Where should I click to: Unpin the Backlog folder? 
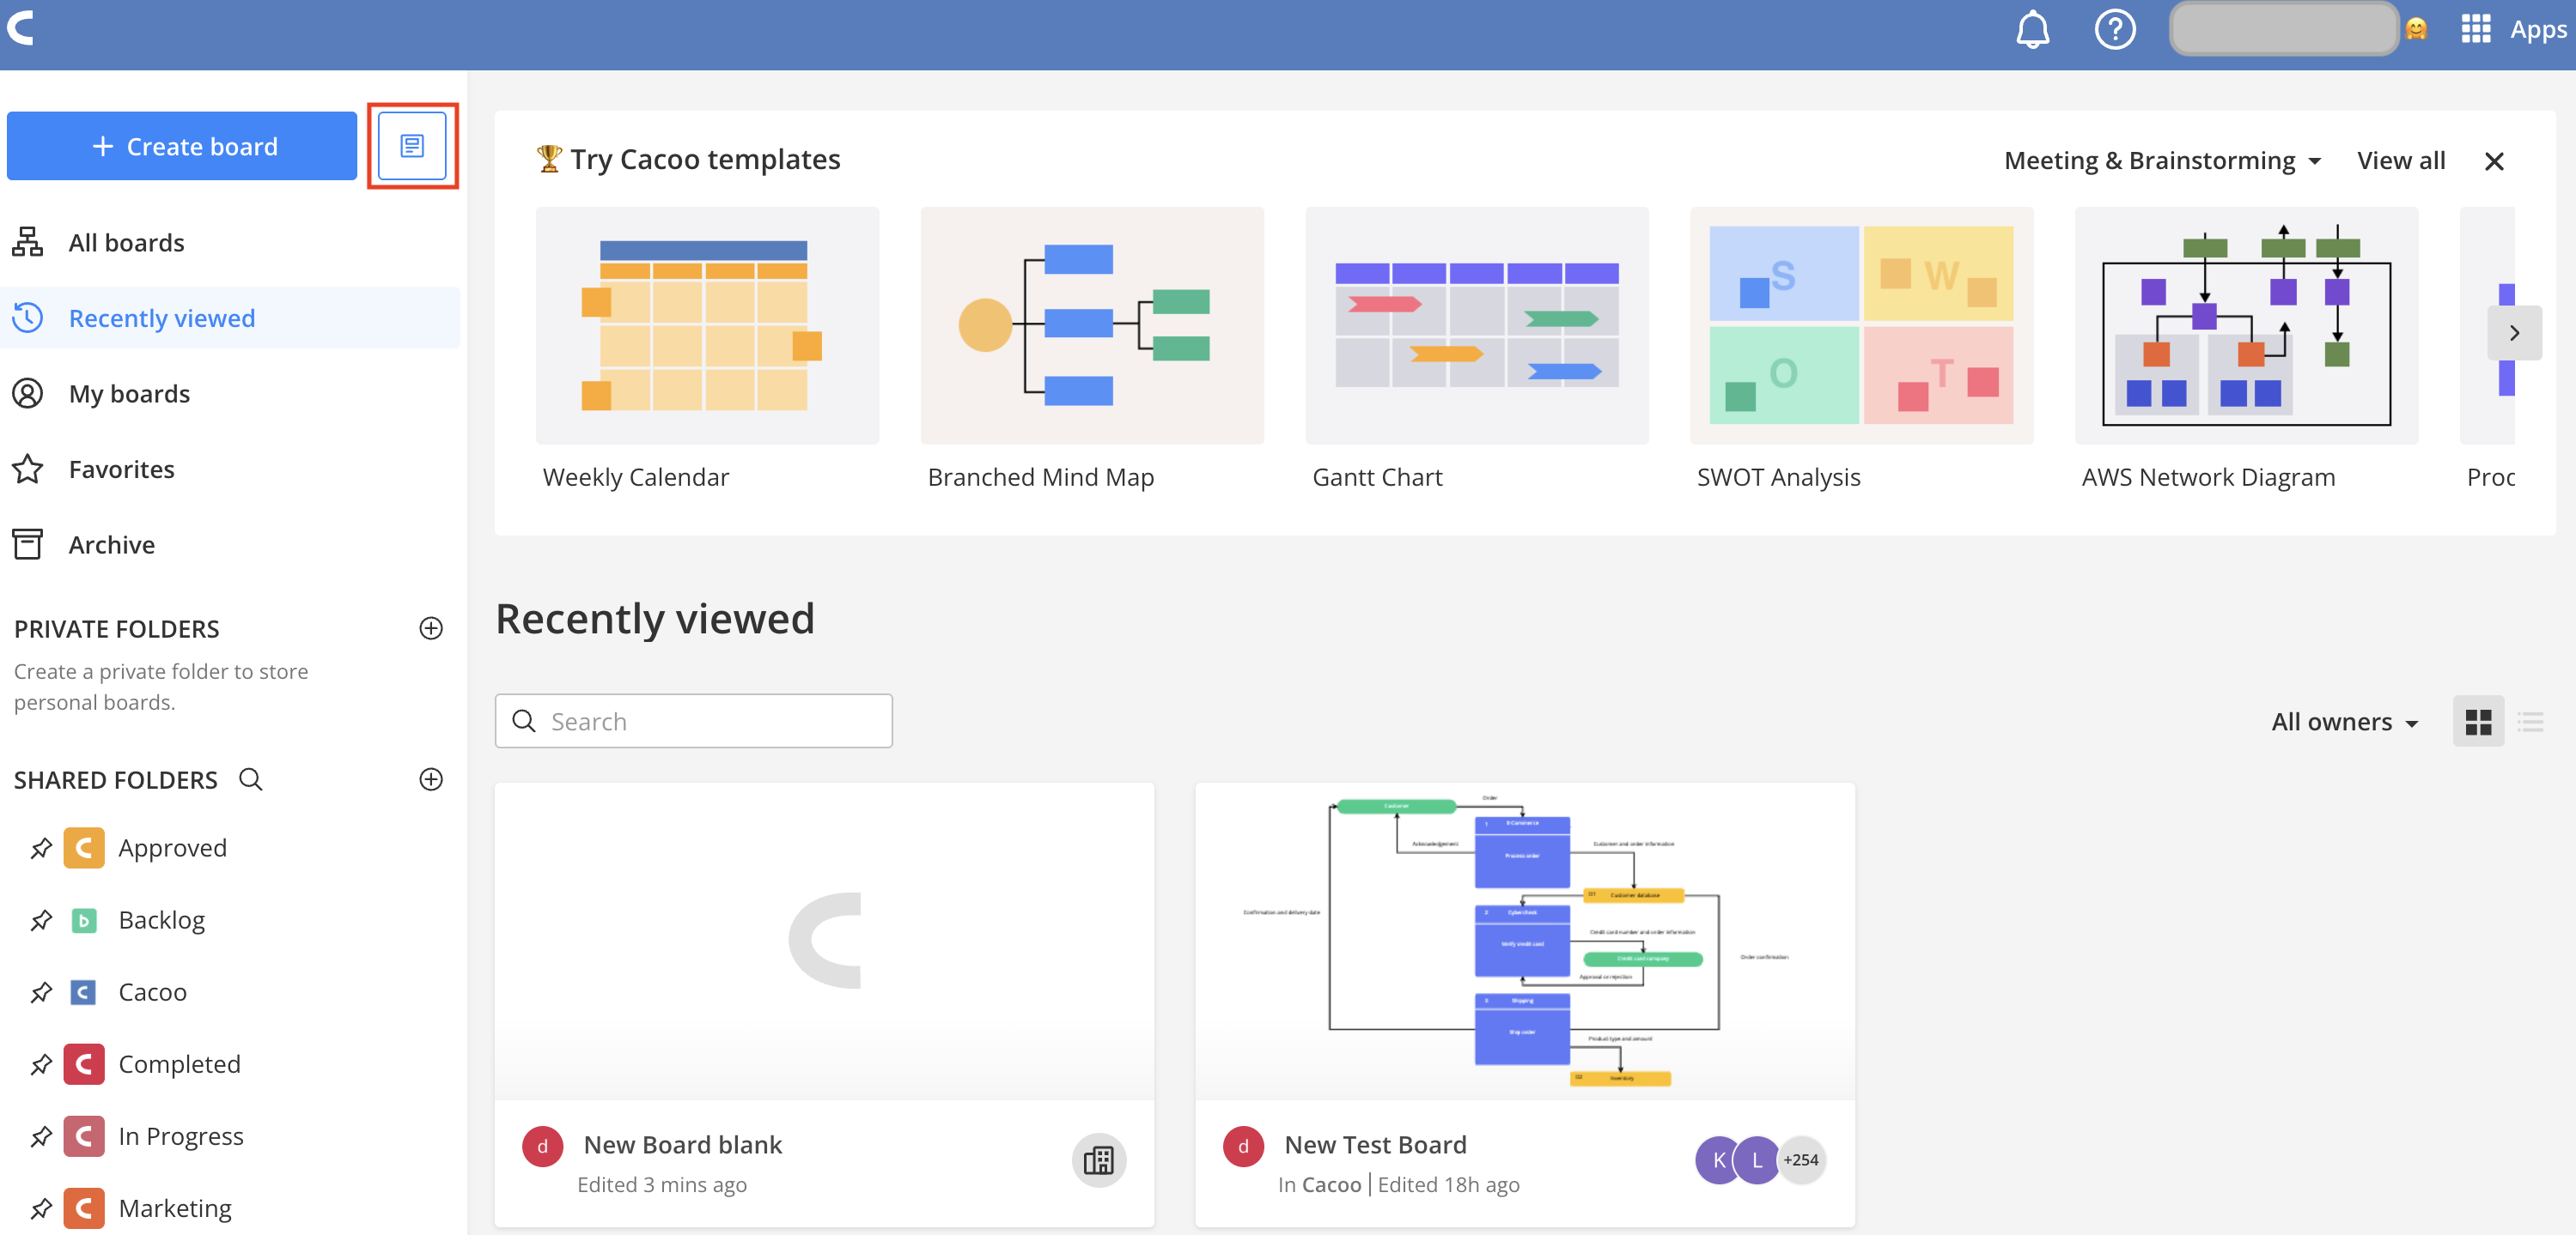point(41,920)
